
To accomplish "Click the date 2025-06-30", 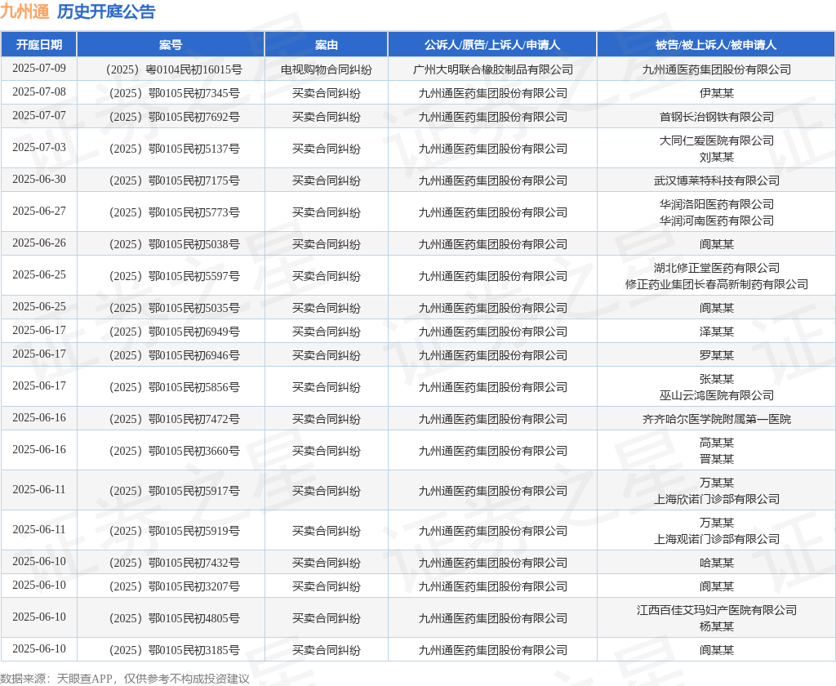I will pyautogui.click(x=39, y=179).
